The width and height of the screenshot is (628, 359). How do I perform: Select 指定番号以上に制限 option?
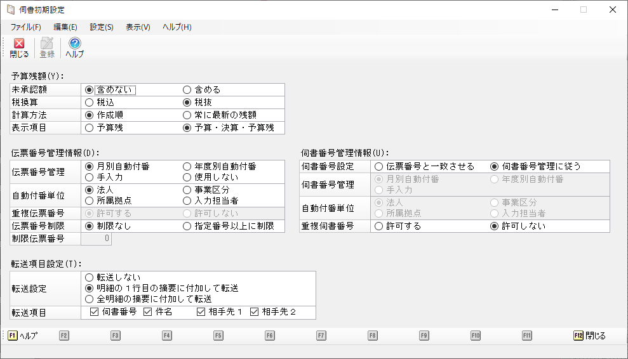(x=187, y=226)
